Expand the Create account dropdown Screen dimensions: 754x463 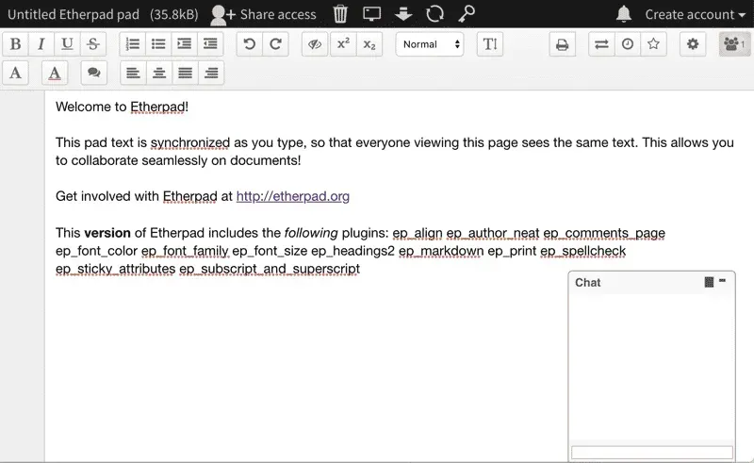point(695,14)
